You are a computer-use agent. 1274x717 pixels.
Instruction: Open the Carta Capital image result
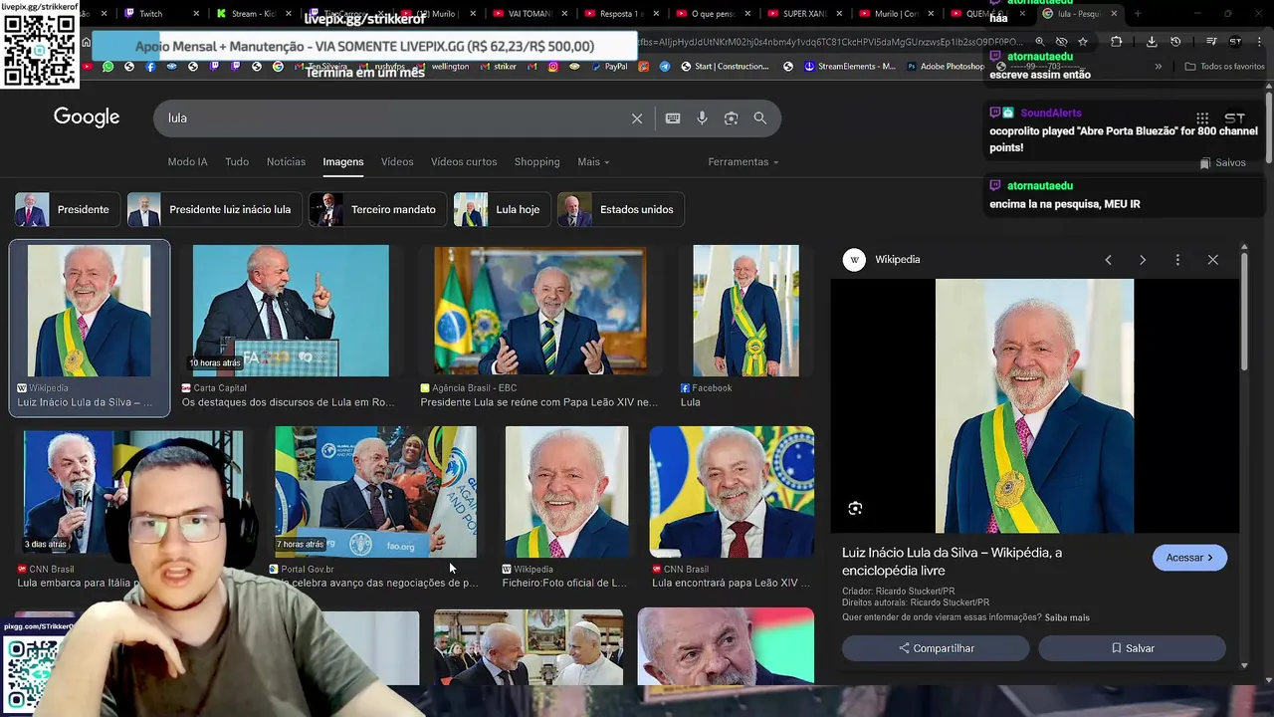pyautogui.click(x=291, y=311)
